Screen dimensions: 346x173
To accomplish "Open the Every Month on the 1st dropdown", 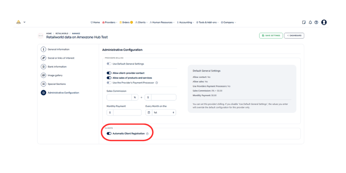I will tap(164, 112).
